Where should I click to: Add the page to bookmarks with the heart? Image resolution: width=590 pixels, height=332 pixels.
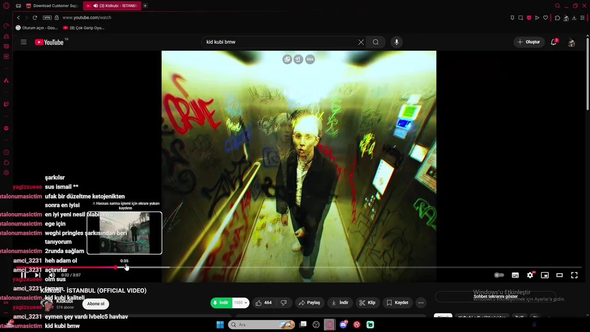click(545, 18)
